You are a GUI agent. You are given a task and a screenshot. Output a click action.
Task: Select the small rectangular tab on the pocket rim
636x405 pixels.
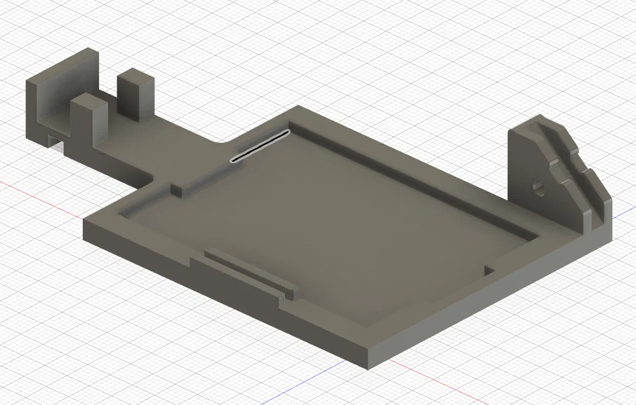[x=175, y=189]
